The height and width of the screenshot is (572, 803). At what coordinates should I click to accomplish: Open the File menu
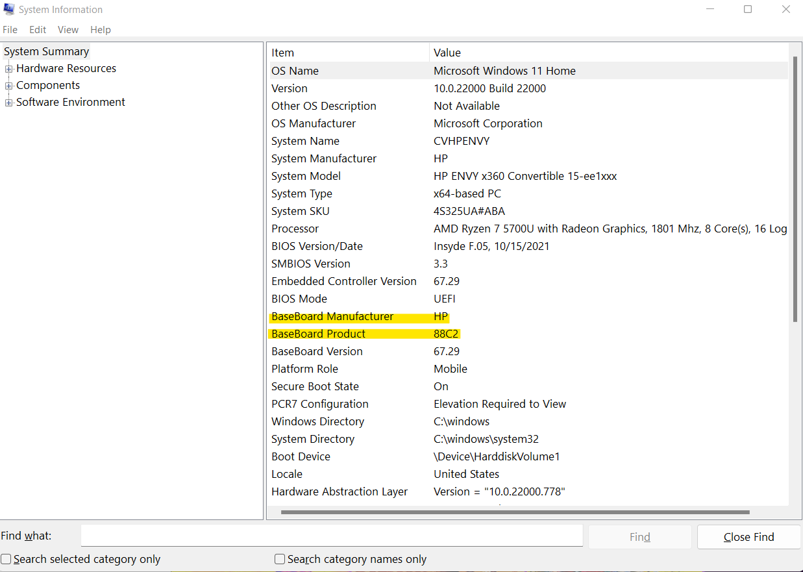pos(10,30)
